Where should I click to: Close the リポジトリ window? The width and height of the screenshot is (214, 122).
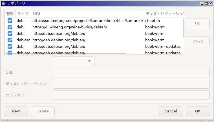(211, 3)
